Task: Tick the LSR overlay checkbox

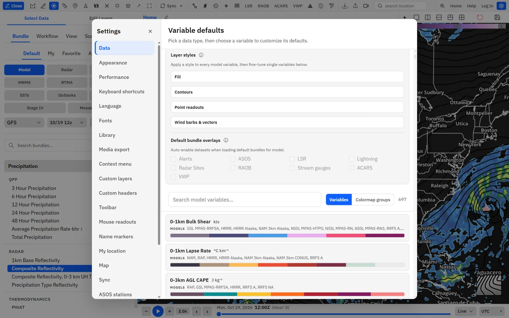Action: click(x=292, y=159)
